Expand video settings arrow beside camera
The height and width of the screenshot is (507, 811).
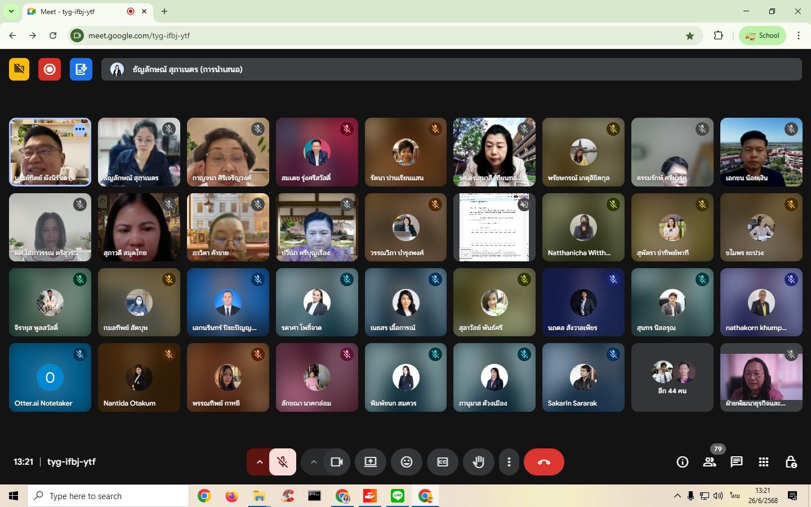314,462
